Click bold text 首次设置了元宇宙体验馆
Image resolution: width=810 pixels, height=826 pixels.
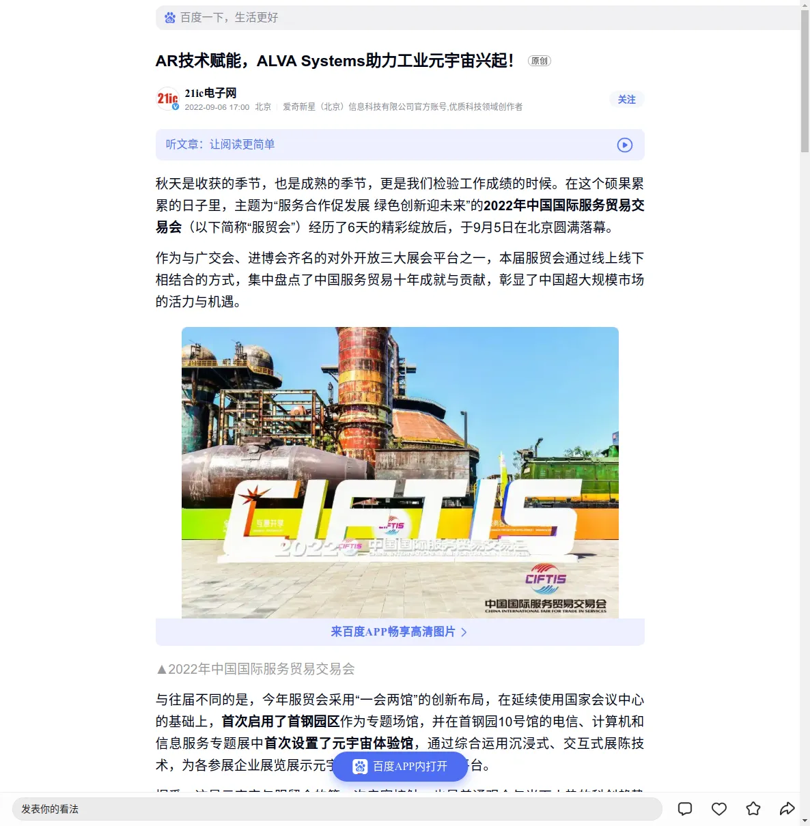tap(339, 743)
